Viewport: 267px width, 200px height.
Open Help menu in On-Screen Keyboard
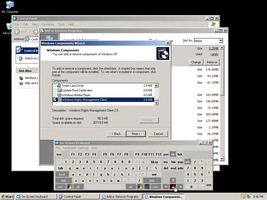point(94,148)
